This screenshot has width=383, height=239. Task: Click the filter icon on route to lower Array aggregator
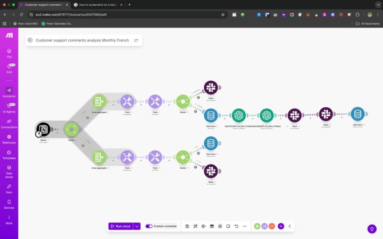(x=83, y=146)
